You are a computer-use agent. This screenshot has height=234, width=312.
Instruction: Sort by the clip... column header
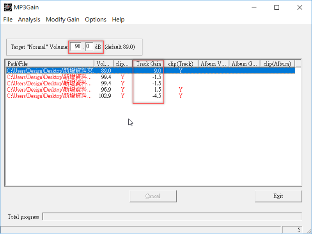(x=123, y=64)
